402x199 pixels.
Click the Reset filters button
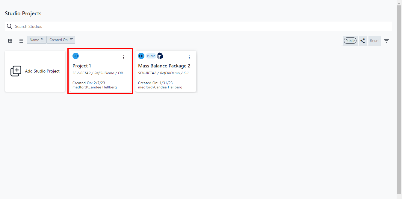click(x=374, y=41)
